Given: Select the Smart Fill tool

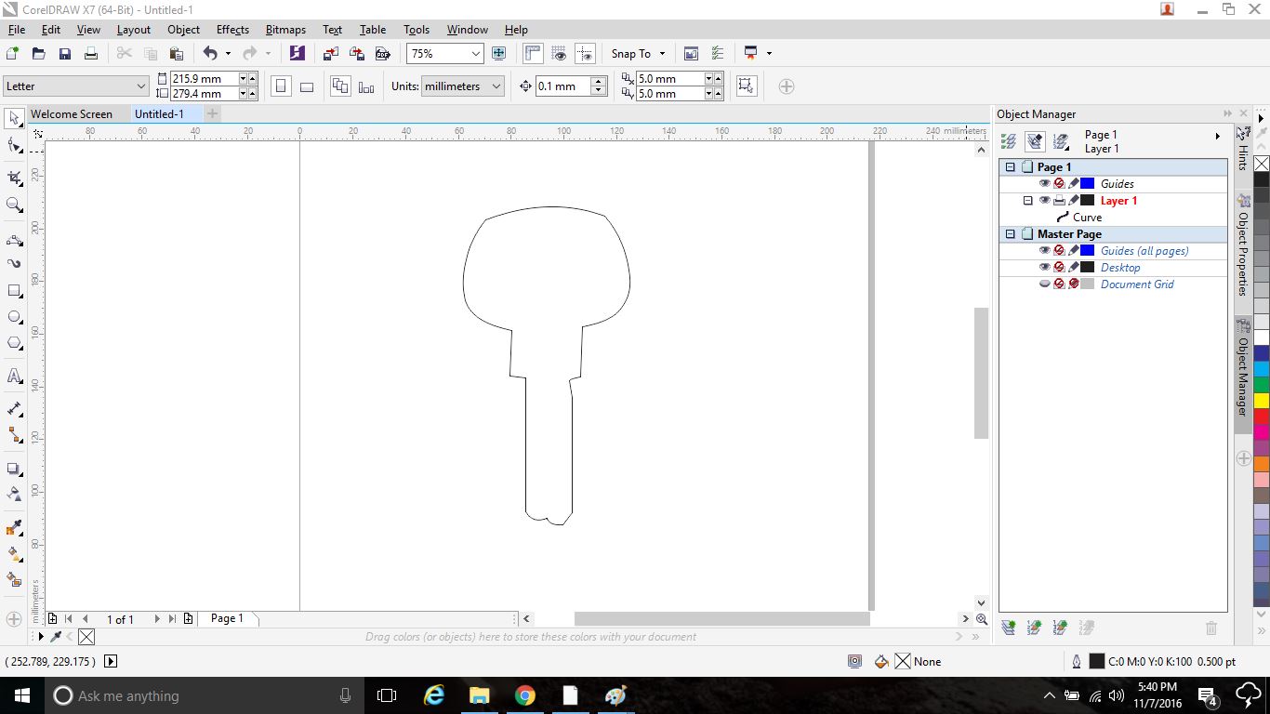Looking at the screenshot, I should click(x=14, y=579).
